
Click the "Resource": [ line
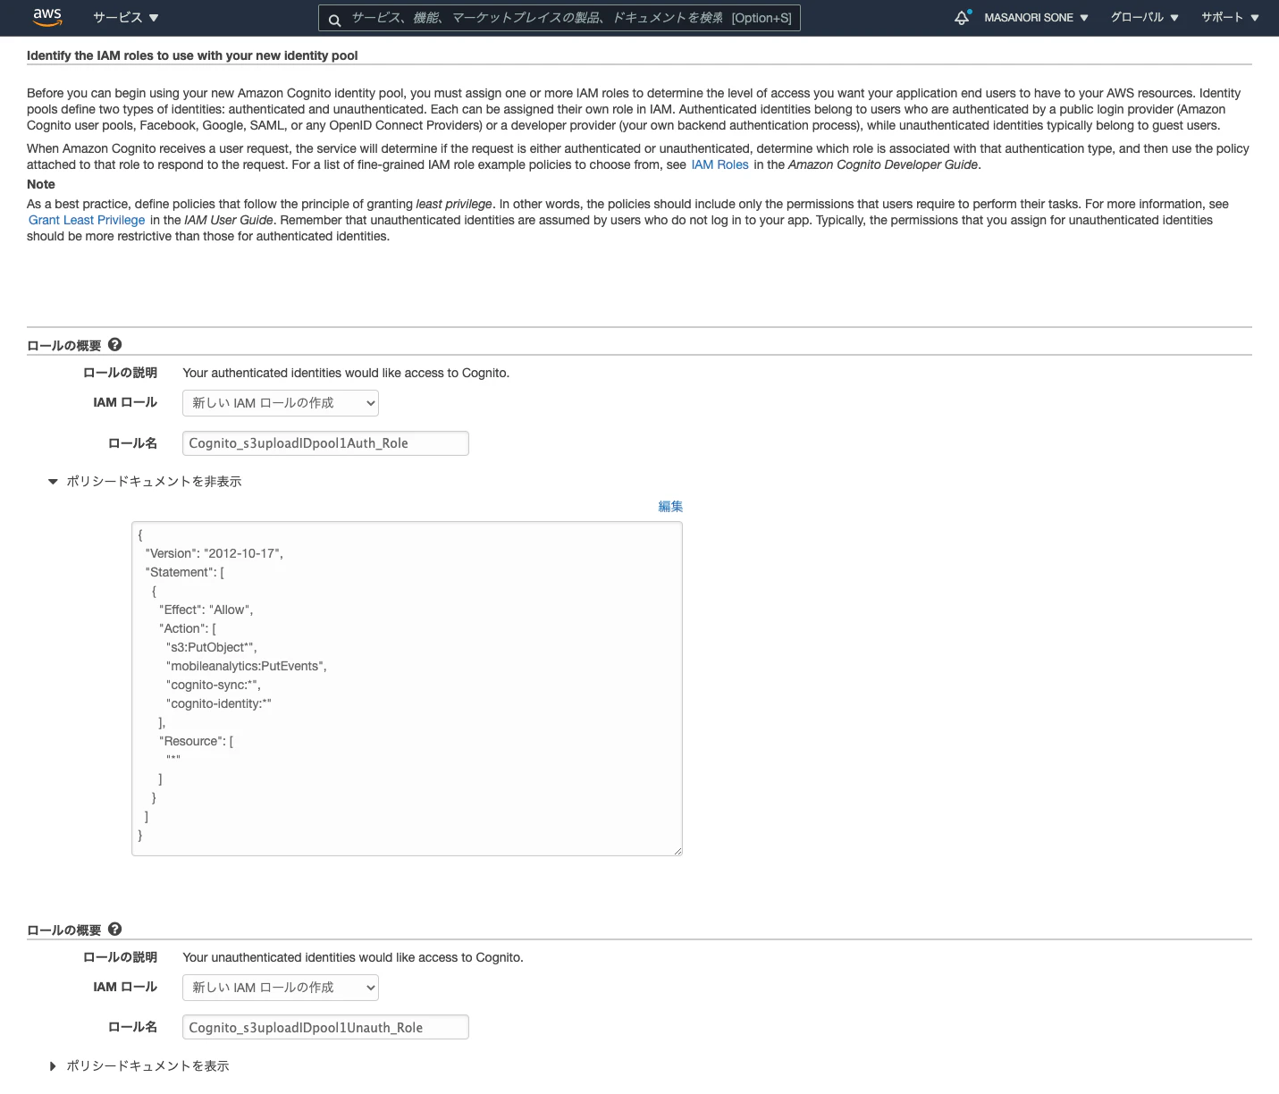197,741
